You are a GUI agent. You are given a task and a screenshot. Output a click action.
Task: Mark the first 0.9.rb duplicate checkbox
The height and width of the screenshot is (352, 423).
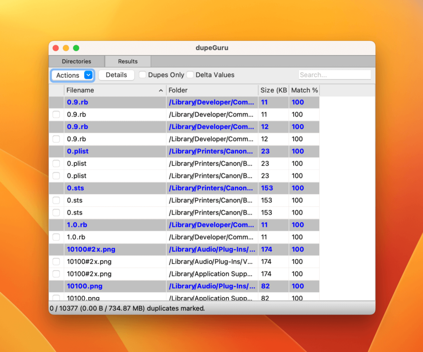coord(56,114)
